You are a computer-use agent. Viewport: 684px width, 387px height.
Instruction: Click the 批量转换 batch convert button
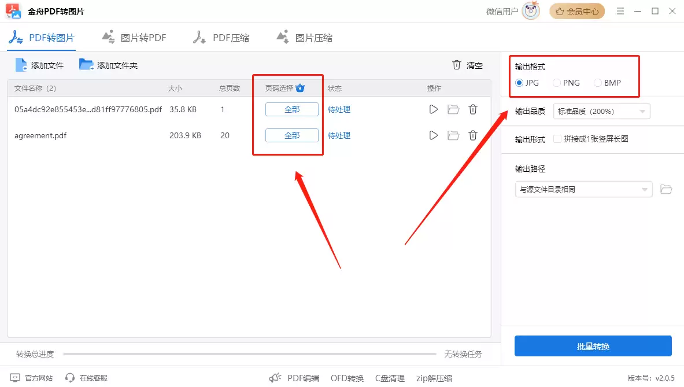coord(593,346)
